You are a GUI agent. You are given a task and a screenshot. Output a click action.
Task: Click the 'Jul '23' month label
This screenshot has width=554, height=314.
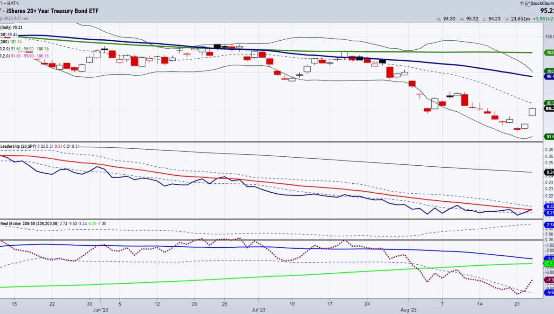pyautogui.click(x=259, y=310)
